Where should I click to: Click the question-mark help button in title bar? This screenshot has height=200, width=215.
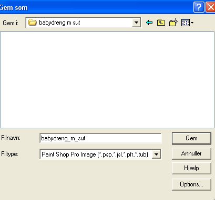(x=199, y=7)
